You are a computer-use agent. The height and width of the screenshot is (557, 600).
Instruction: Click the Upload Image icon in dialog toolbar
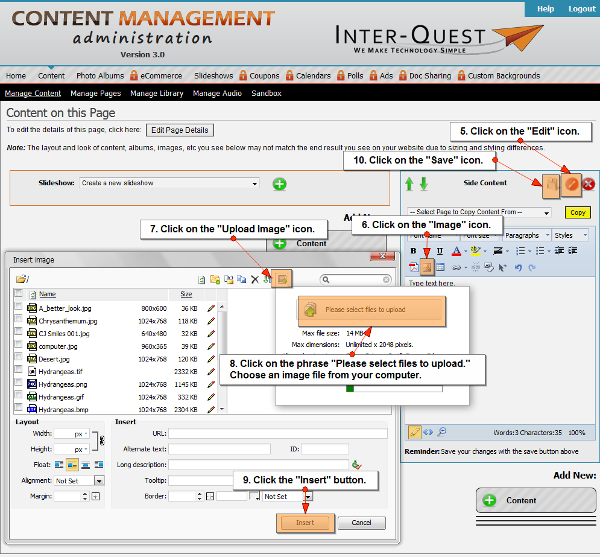[x=281, y=279]
